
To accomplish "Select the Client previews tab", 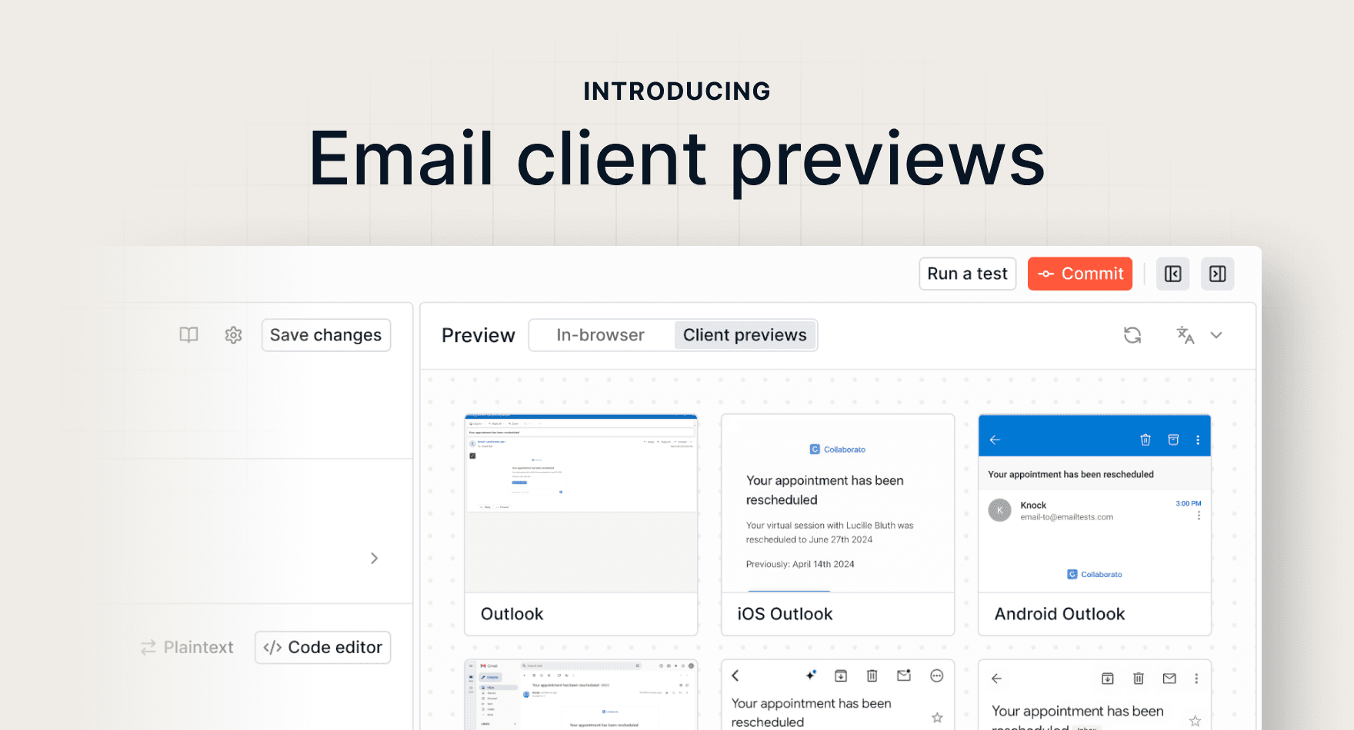I will tap(744, 335).
